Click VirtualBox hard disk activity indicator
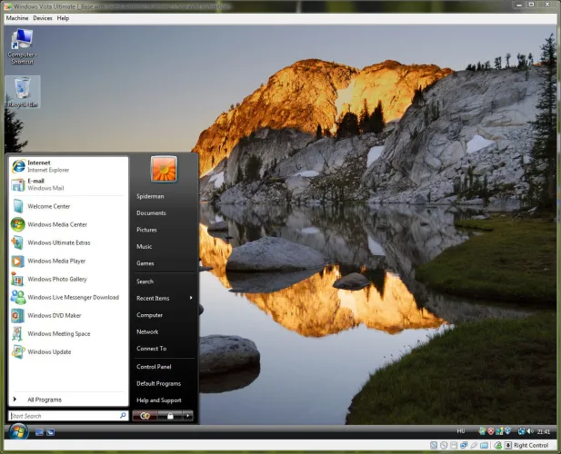561x454 pixels. coord(434,446)
